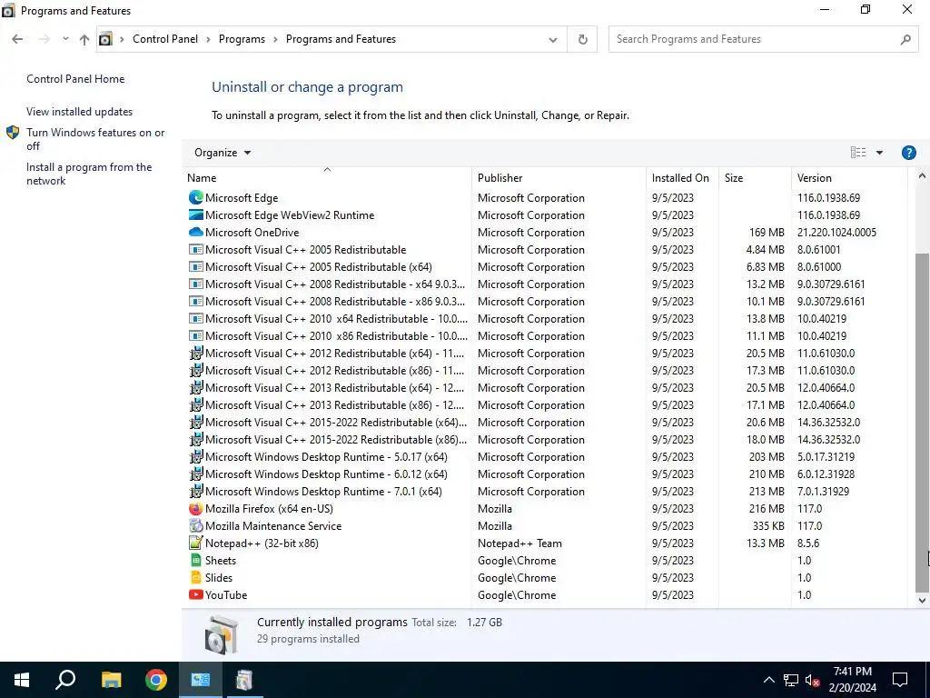Select the Sheets app icon
The image size is (930, 698).
[x=196, y=560]
